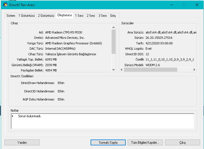This screenshot has width=204, height=149.
Task: Select the text AMD Radeon (TM) R5 M330
Action: [64, 32]
